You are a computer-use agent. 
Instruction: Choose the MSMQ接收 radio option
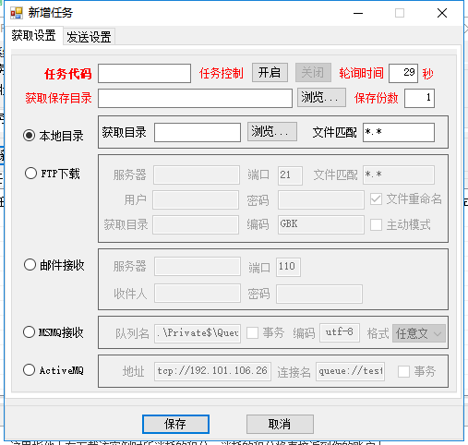tap(29, 332)
